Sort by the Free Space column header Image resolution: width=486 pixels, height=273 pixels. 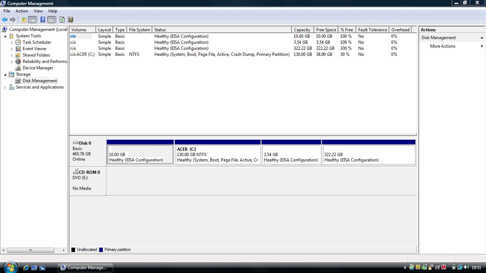(326, 30)
